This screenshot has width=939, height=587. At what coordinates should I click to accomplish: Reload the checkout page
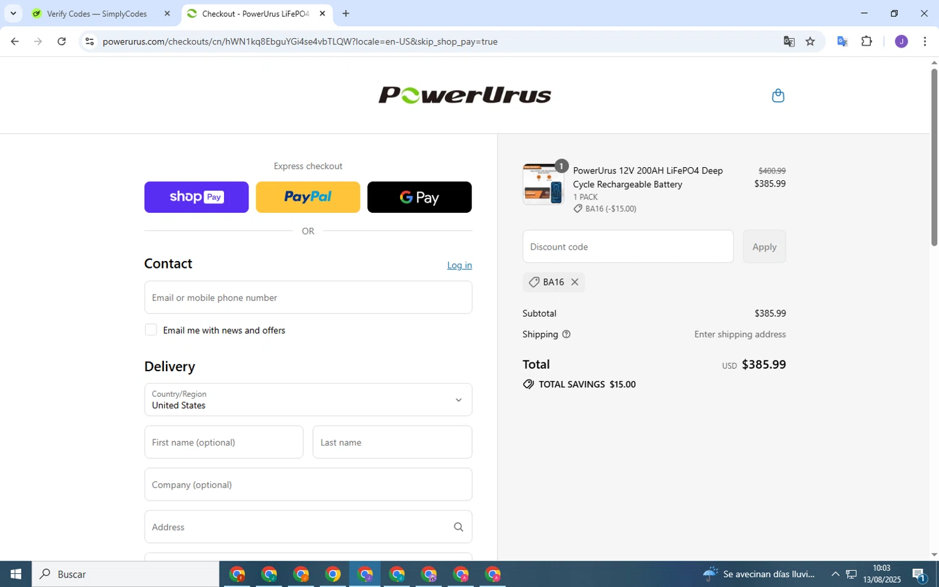61,41
